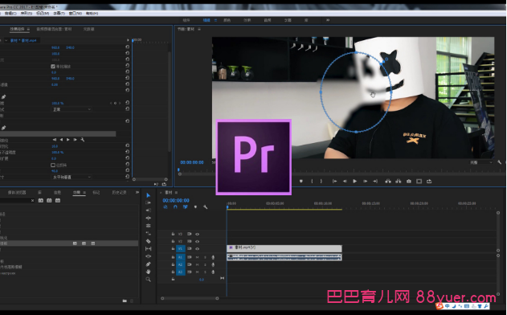
Task: Select the Razor tool in toolbox
Action: 148,241
